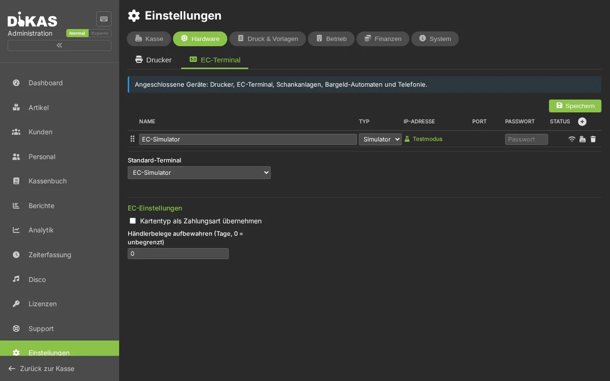Collapse the sidebar with the double chevron
The image size is (610, 381).
[x=60, y=45]
